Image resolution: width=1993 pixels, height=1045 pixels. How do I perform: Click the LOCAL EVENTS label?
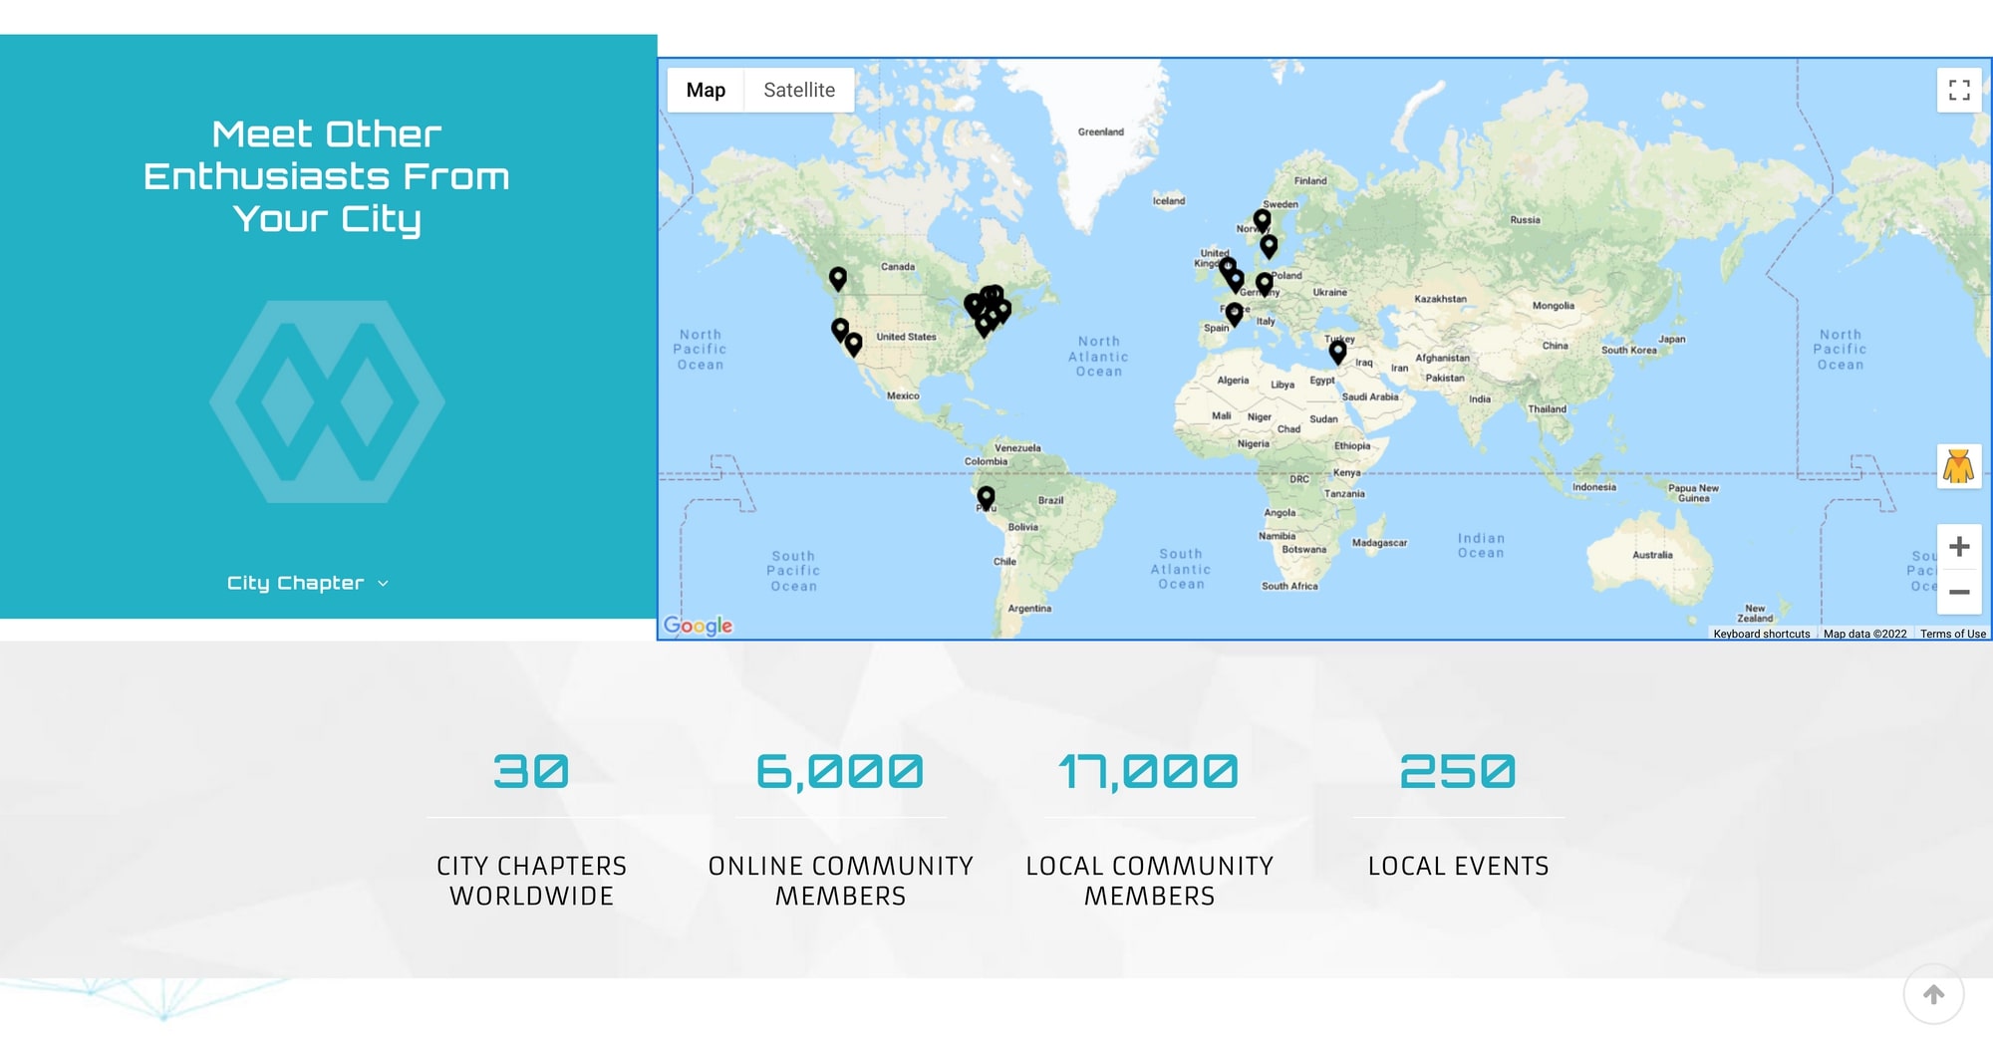[1458, 866]
